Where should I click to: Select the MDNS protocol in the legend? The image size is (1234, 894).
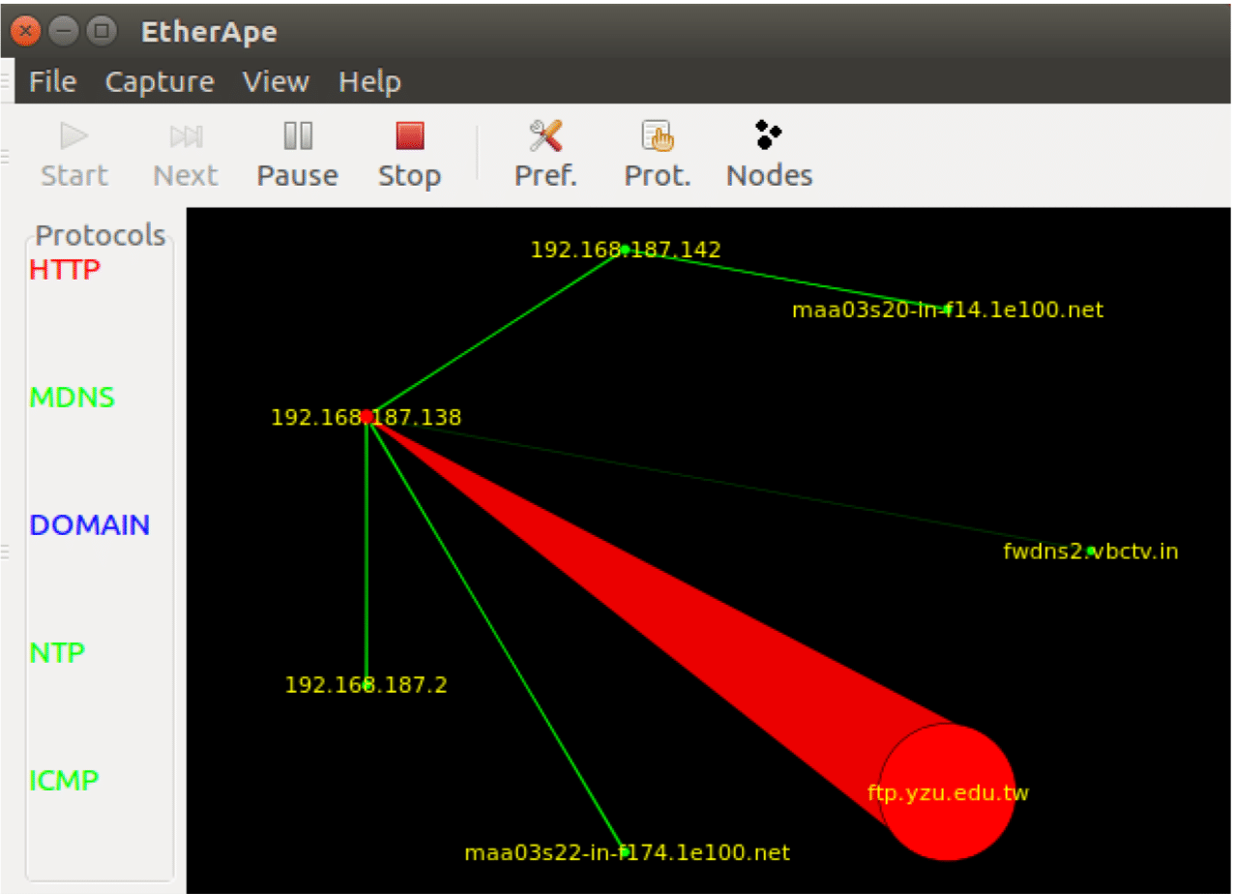coord(73,397)
